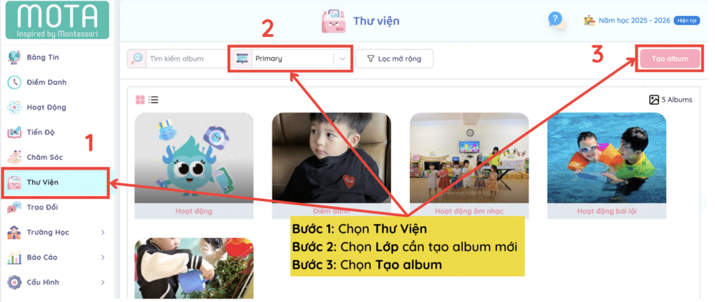This screenshot has height=302, width=715.
Task: Open the Primary class dropdown
Action: pyautogui.click(x=291, y=59)
